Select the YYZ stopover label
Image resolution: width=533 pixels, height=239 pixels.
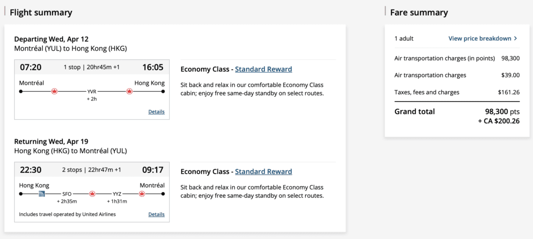point(117,194)
